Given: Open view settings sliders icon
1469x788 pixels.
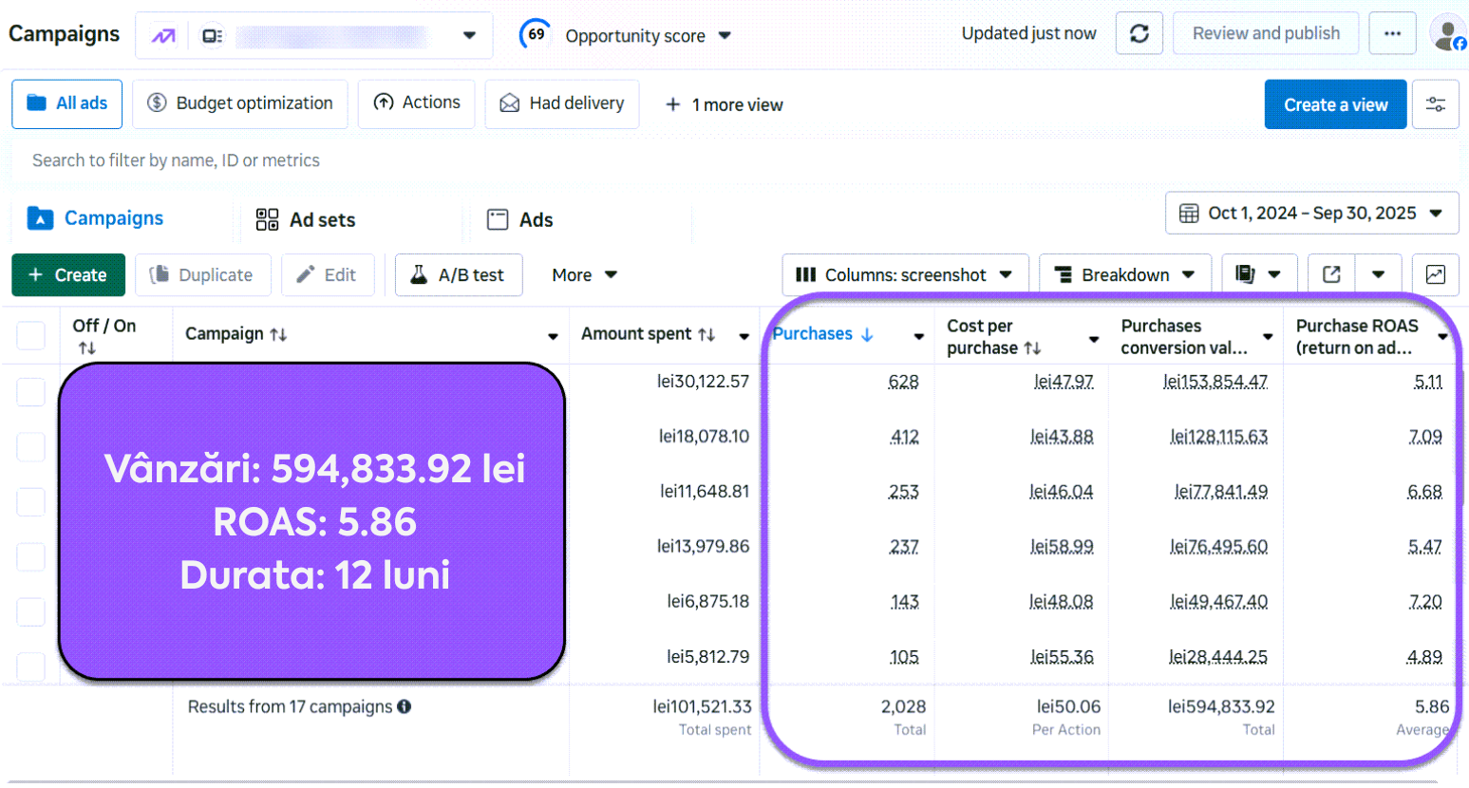Looking at the screenshot, I should pos(1436,104).
